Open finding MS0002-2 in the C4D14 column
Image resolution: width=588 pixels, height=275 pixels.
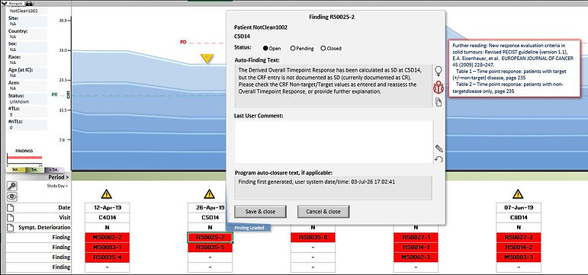tap(108, 237)
